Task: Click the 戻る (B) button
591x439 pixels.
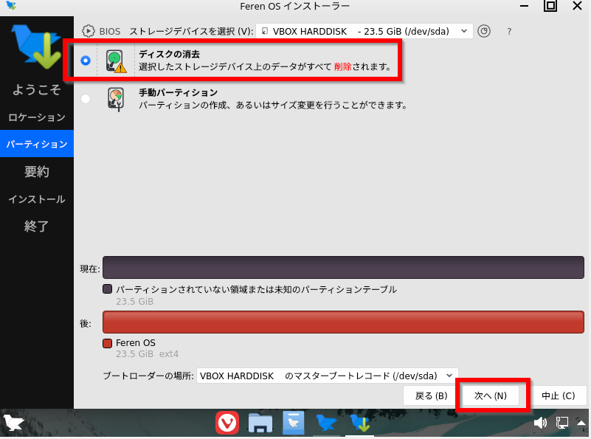Action: tap(431, 395)
